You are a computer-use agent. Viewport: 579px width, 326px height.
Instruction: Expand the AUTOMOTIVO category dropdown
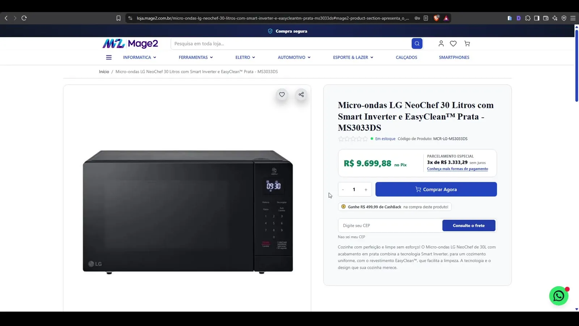point(294,57)
